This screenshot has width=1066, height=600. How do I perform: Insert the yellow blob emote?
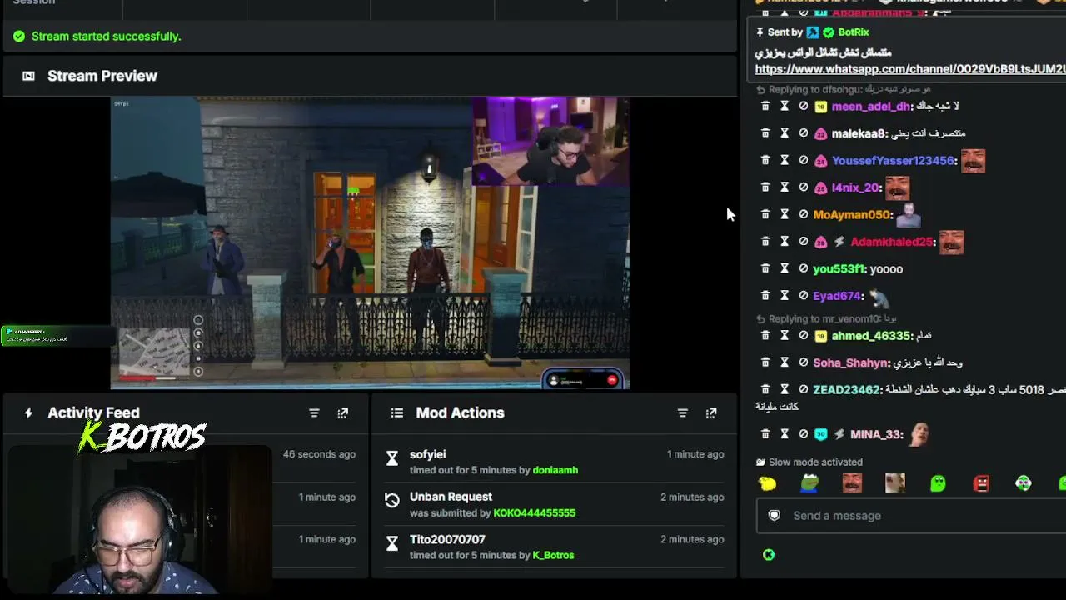767,483
